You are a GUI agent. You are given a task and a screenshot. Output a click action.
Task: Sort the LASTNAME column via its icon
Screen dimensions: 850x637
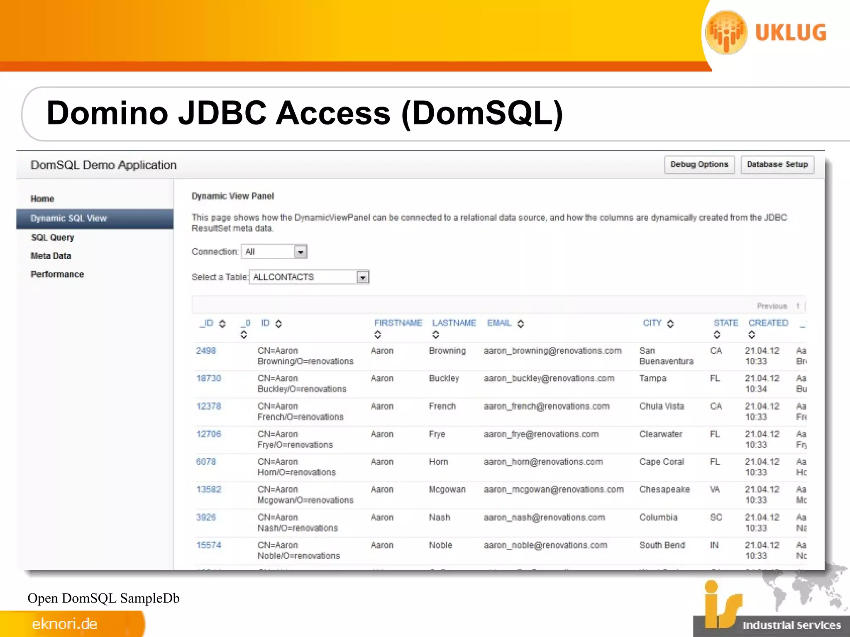pos(435,335)
